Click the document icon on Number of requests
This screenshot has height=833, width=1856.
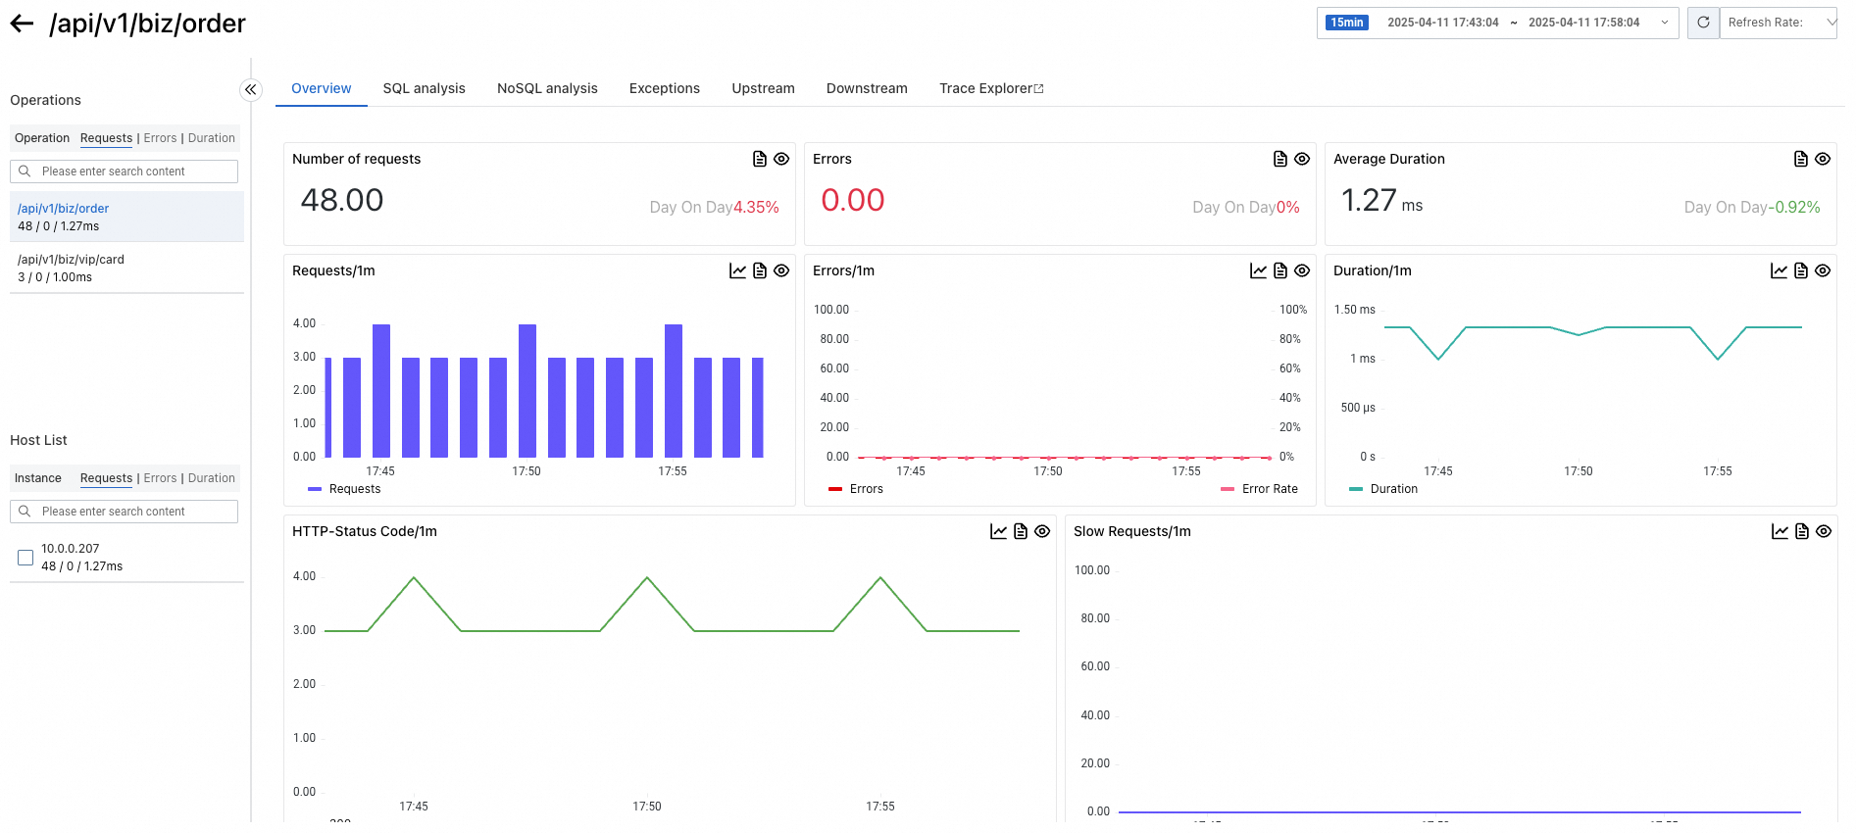pos(760,159)
